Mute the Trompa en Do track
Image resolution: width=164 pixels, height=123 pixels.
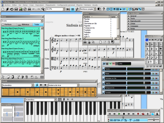[x=156, y=88]
